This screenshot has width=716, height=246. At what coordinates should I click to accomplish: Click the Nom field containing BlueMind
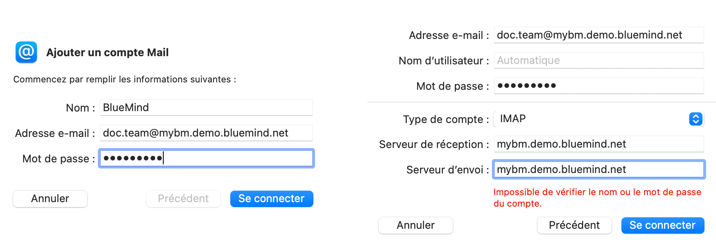point(206,107)
